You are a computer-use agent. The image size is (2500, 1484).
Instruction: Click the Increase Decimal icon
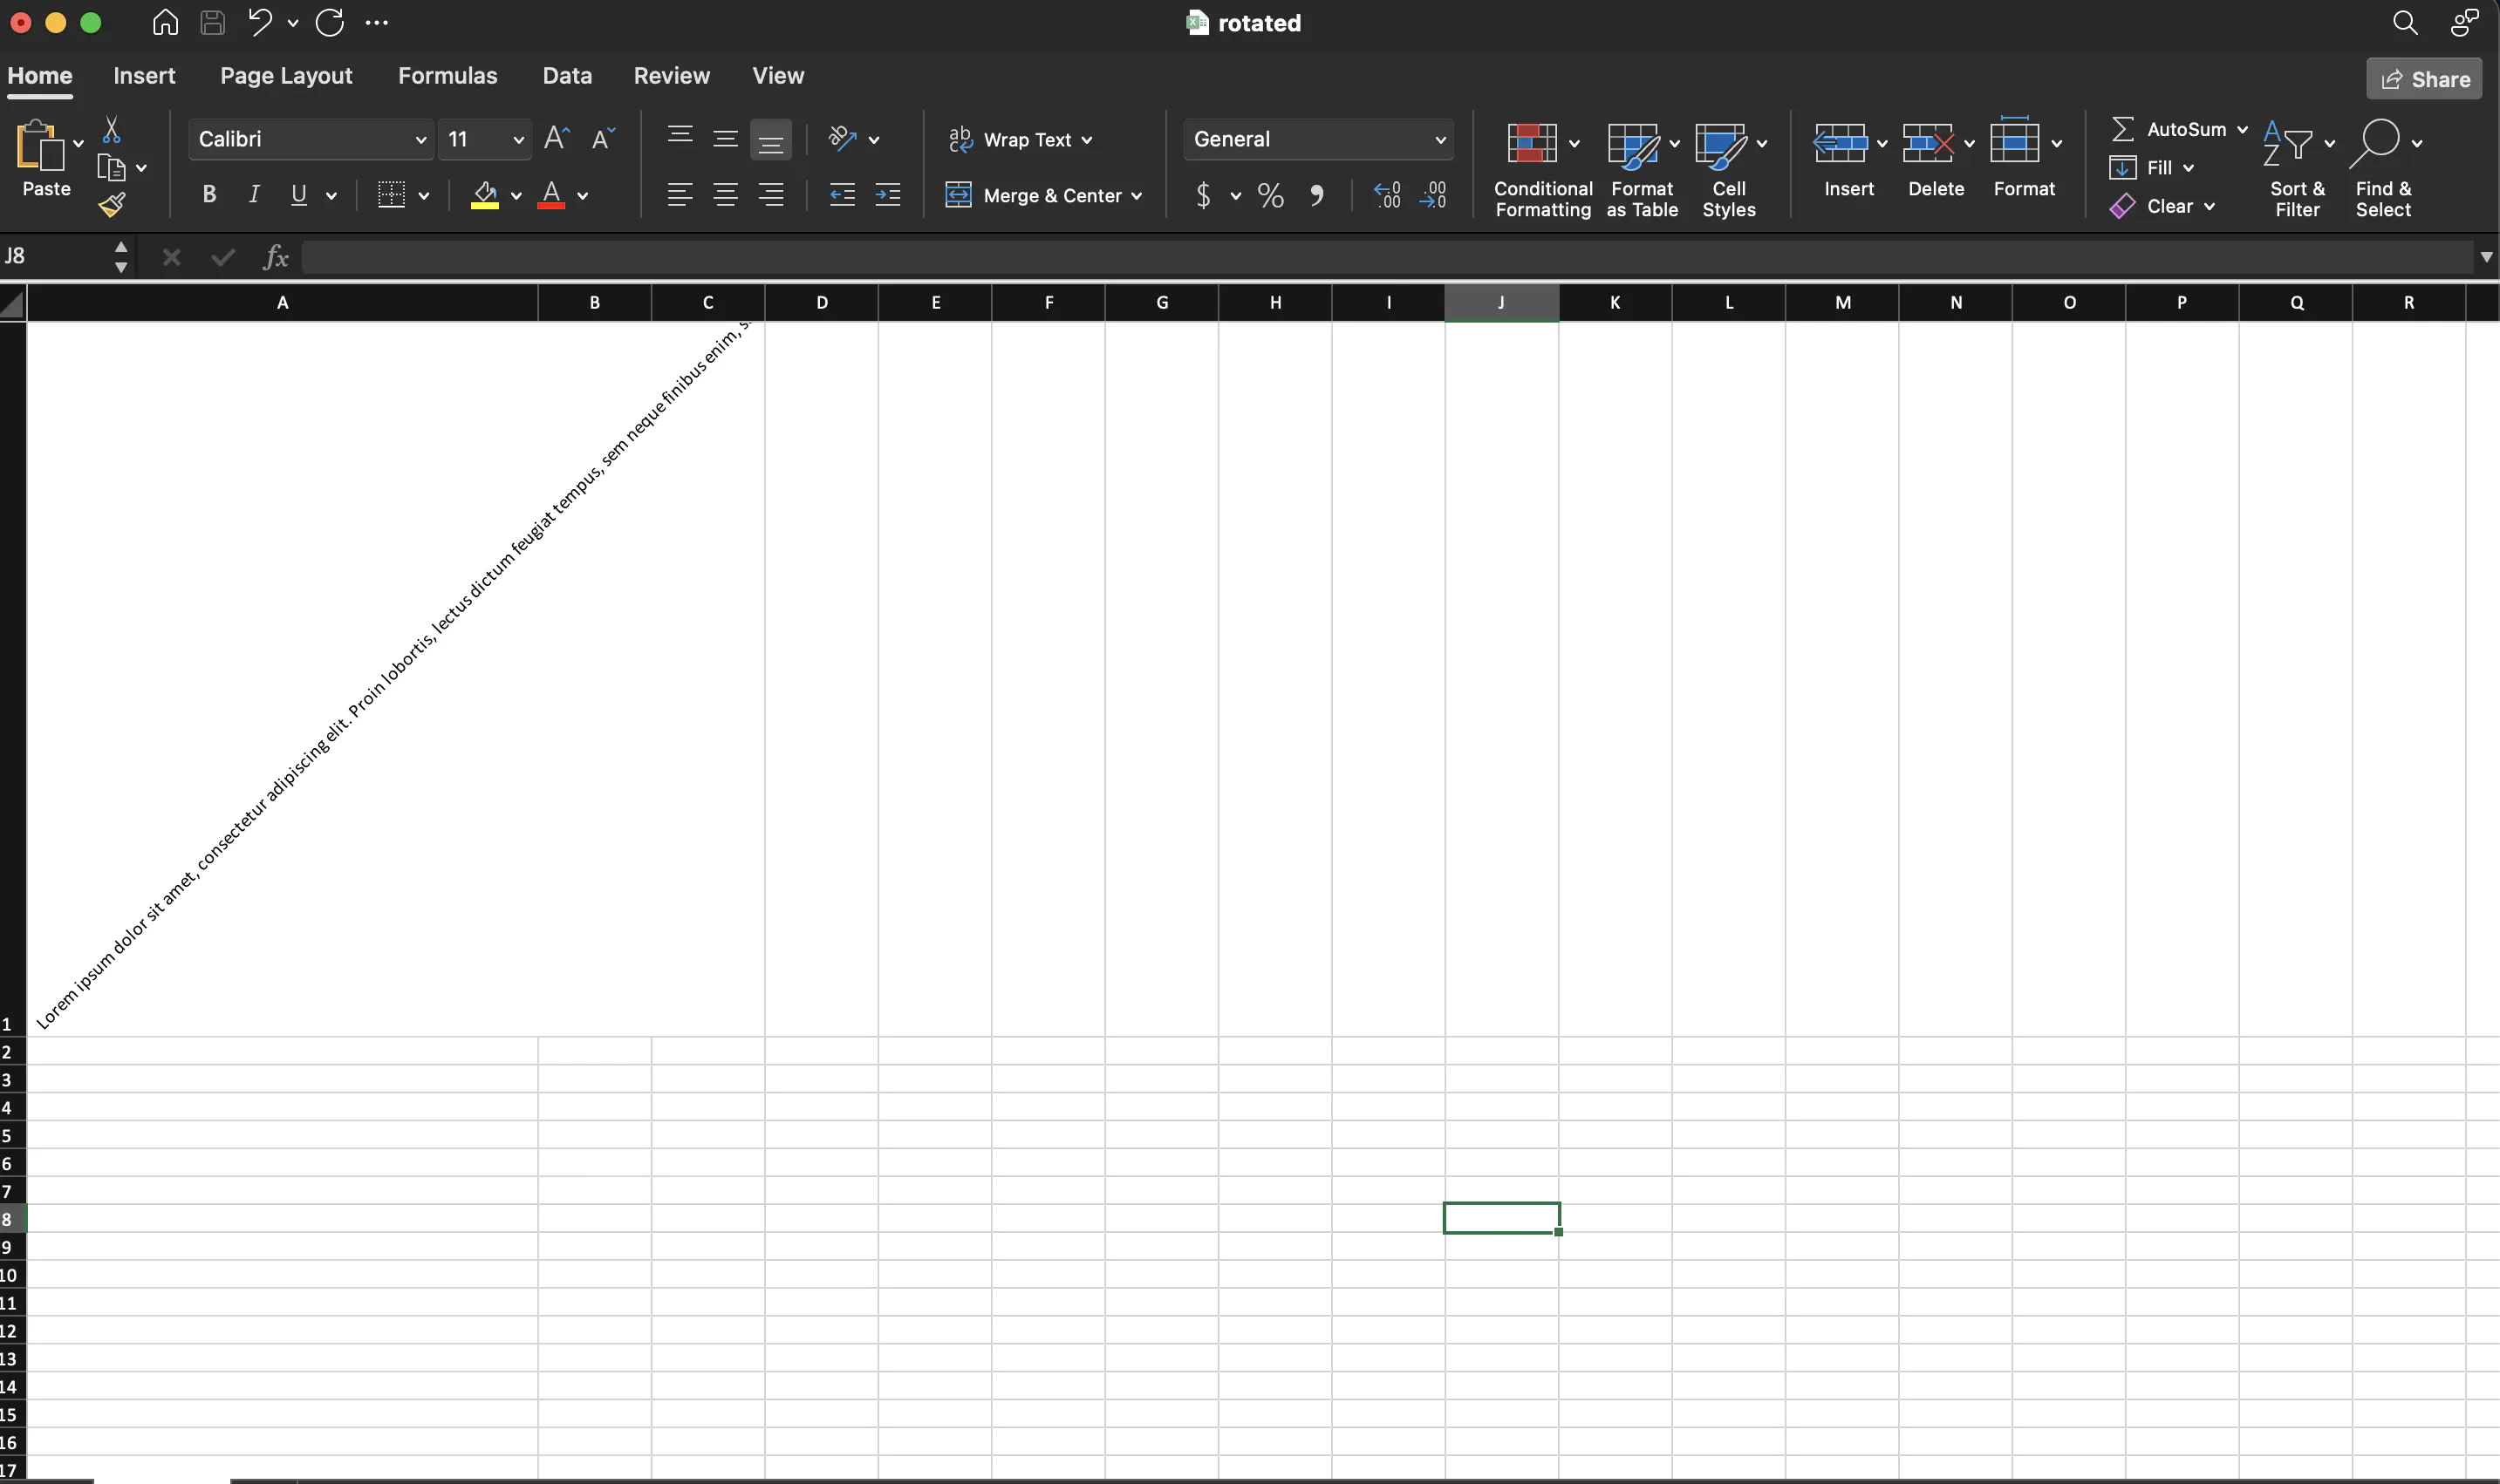pos(1387,195)
